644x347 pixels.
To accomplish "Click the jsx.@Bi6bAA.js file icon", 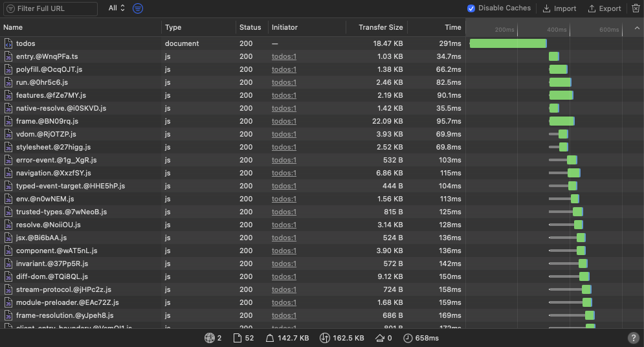I will point(8,238).
